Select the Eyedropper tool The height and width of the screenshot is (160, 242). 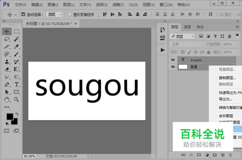pyautogui.click(x=16, y=47)
